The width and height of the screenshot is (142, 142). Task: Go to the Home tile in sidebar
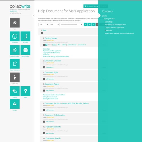coord(15,23)
